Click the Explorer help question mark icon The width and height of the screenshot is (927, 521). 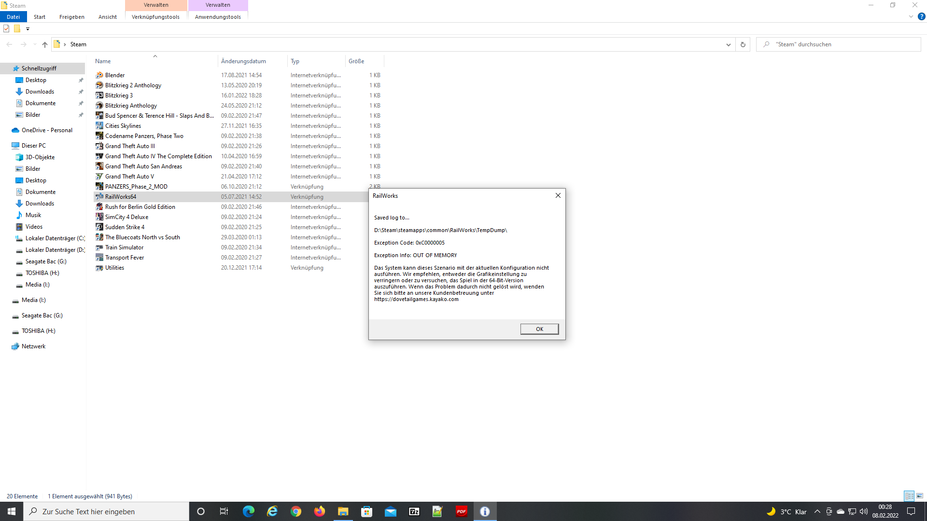[922, 16]
